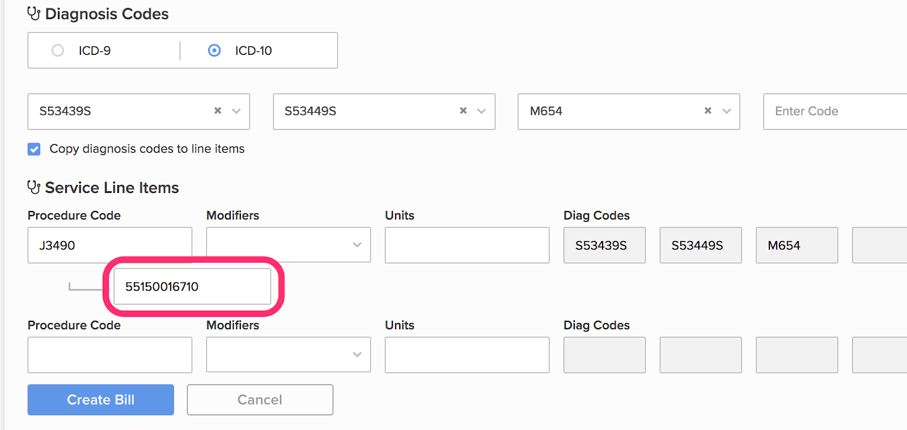Screen dimensions: 907x430
Task: Click the stethoscope icon beside Service Line Items
Action: (x=33, y=187)
